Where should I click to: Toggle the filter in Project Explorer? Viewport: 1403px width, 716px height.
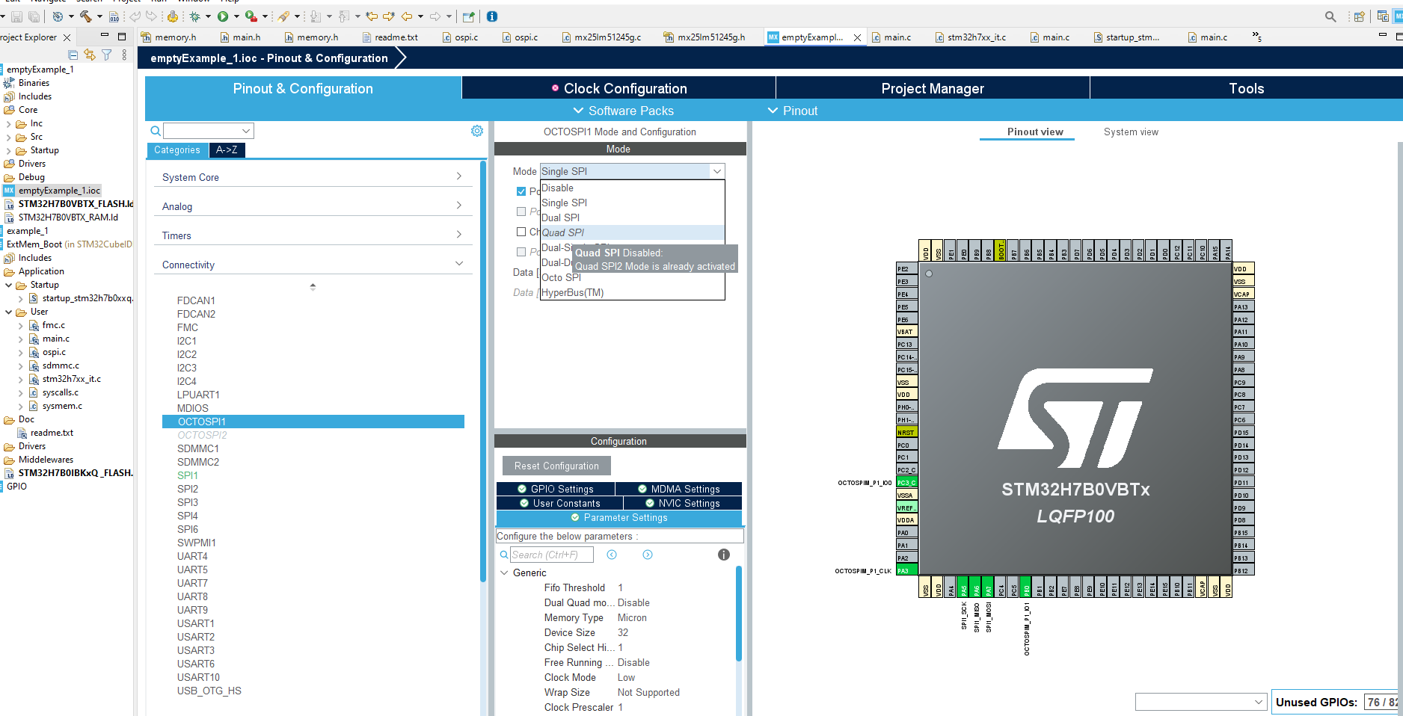(x=106, y=55)
